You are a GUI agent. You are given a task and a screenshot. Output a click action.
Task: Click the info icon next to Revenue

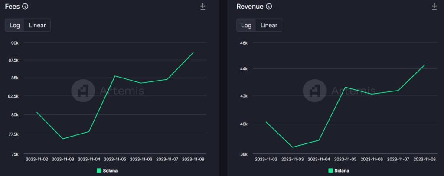pyautogui.click(x=269, y=7)
